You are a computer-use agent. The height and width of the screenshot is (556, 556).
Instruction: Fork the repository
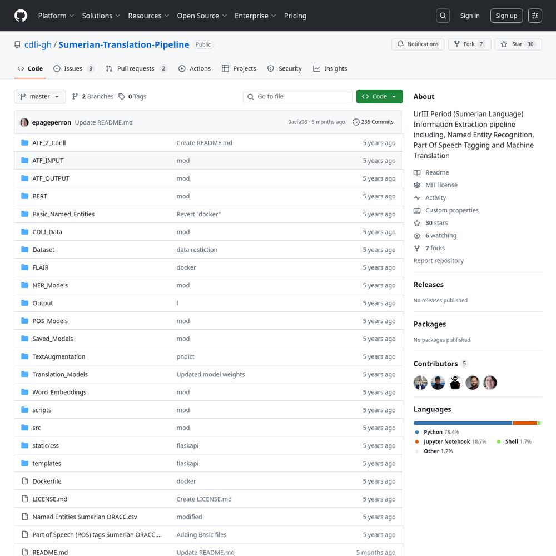click(x=469, y=44)
